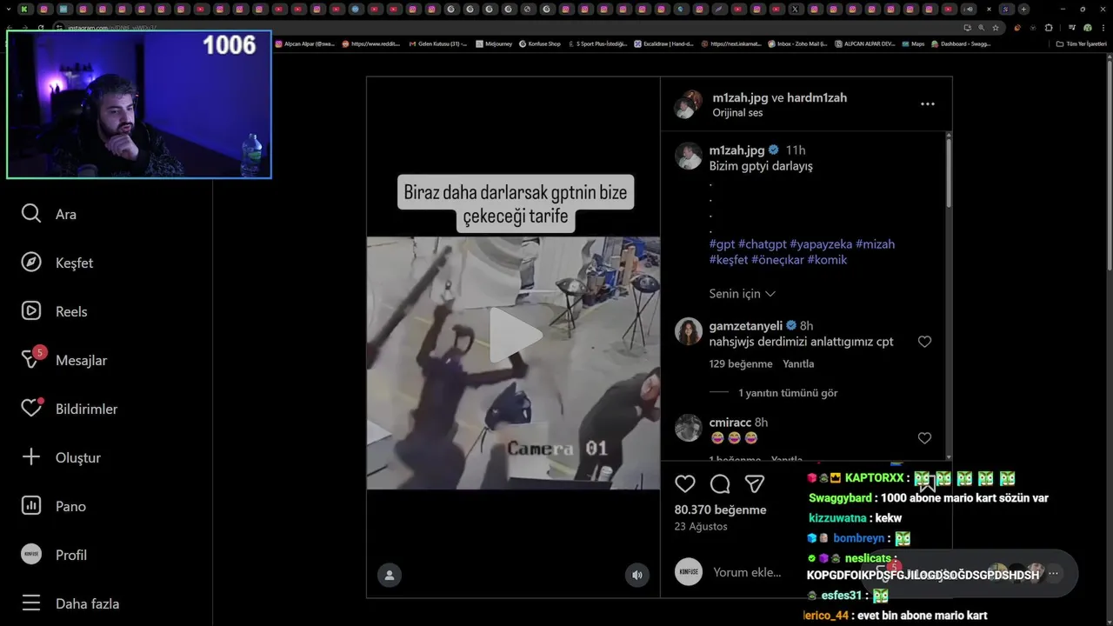View 80.370 beğenme likes list
This screenshot has width=1113, height=626.
point(720,509)
